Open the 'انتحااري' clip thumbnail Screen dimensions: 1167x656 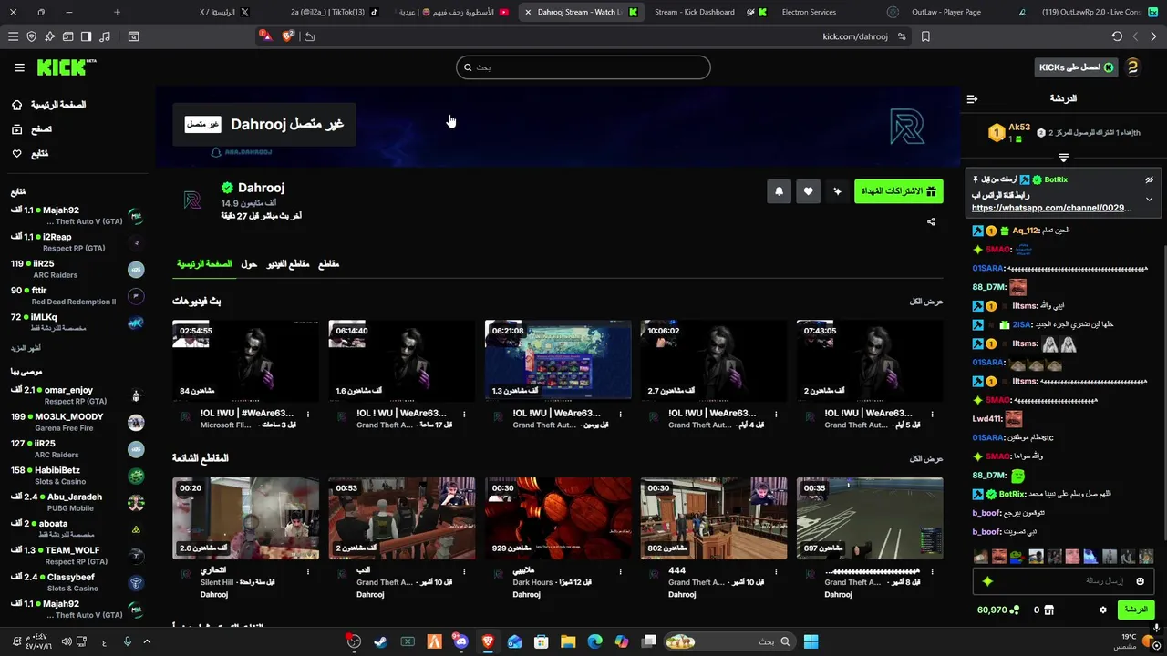coord(246,518)
